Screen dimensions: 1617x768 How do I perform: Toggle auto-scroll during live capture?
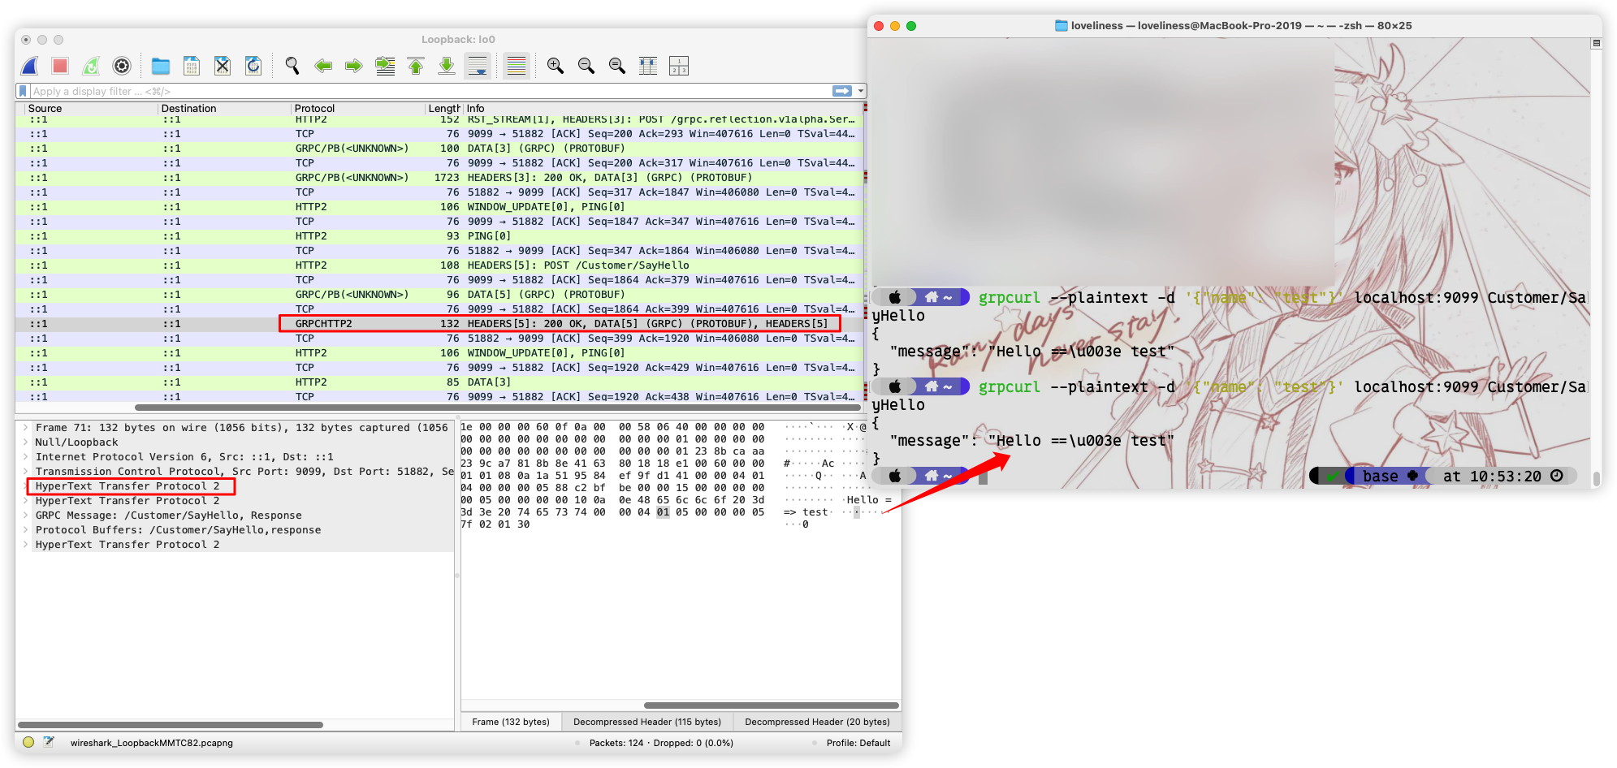click(x=478, y=67)
